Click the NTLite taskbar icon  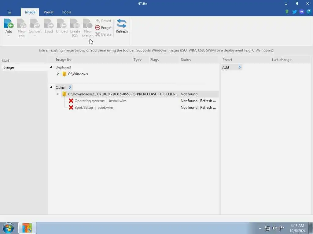click(27, 228)
